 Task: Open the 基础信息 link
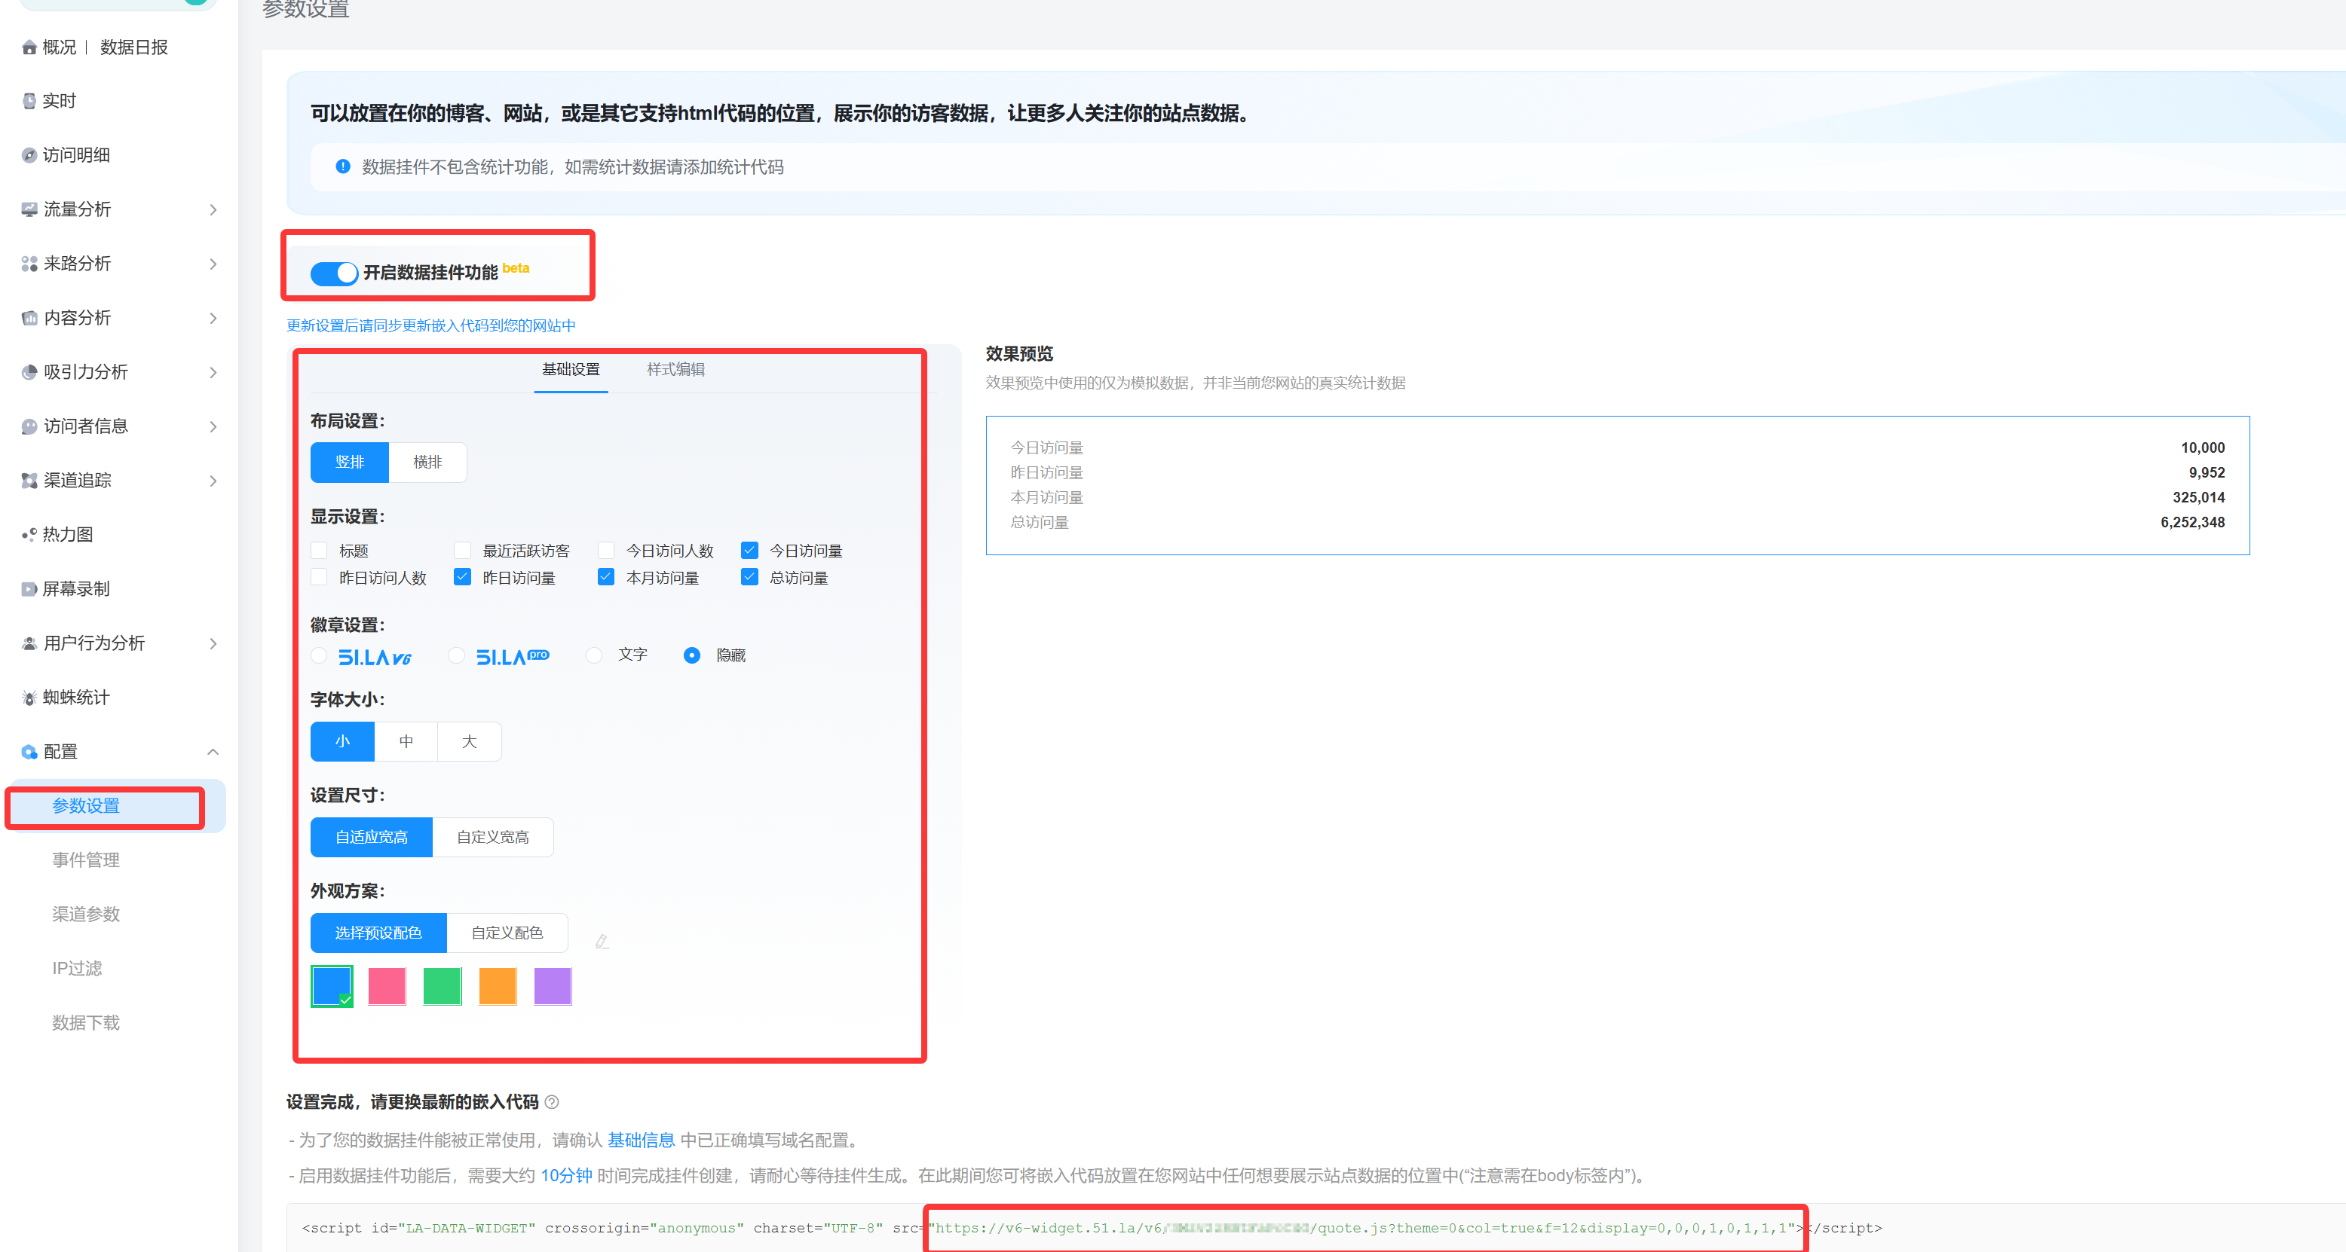pyautogui.click(x=640, y=1140)
